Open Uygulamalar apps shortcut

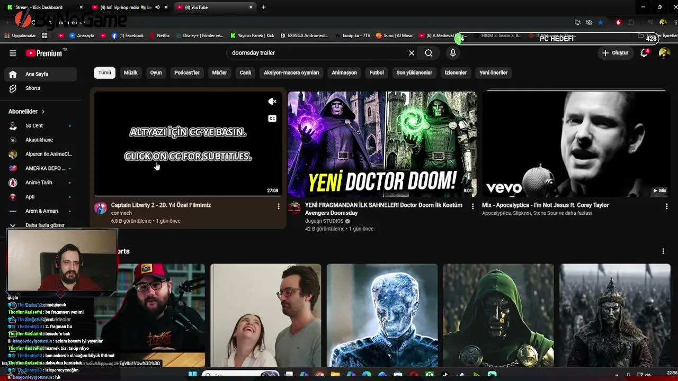point(20,35)
